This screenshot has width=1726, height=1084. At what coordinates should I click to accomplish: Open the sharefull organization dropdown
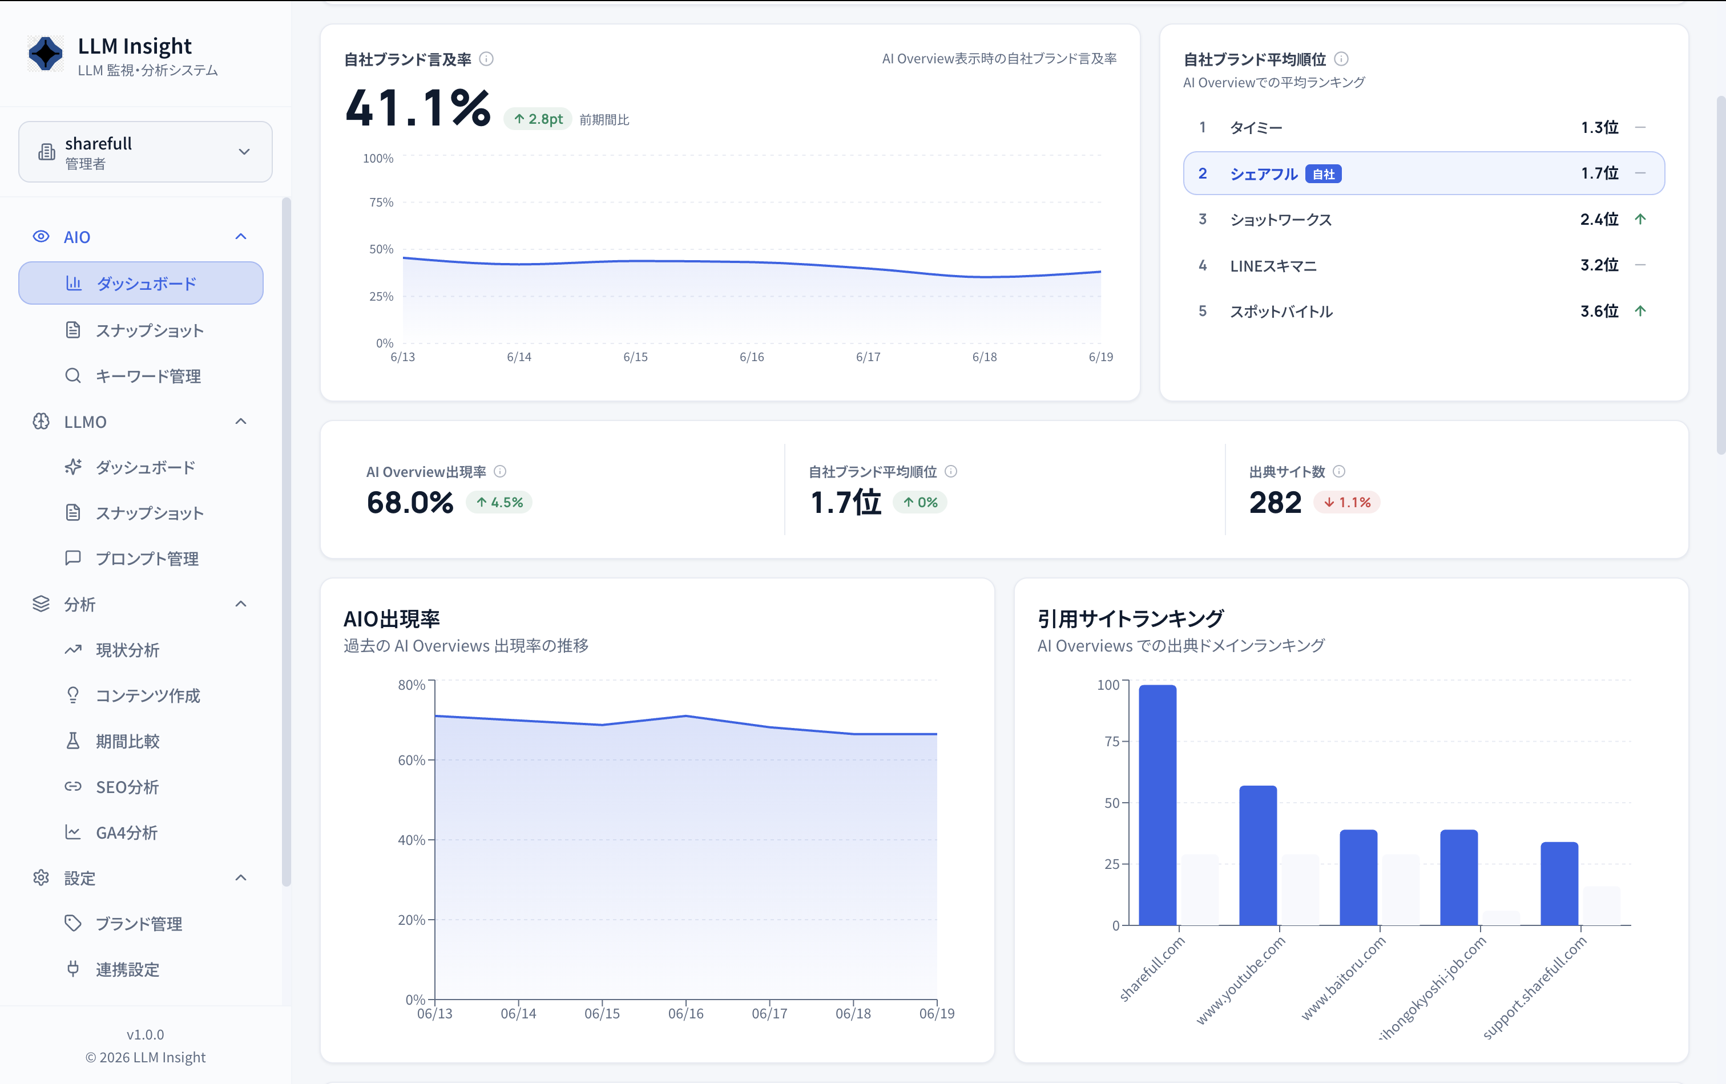146,152
